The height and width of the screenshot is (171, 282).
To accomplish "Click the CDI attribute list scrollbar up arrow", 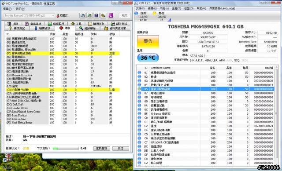I will (277, 67).
